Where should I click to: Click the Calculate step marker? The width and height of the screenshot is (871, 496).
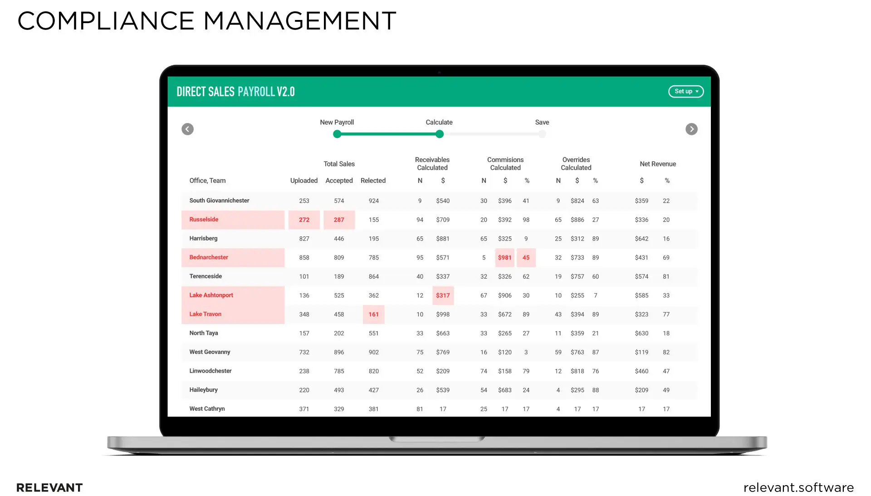click(439, 134)
